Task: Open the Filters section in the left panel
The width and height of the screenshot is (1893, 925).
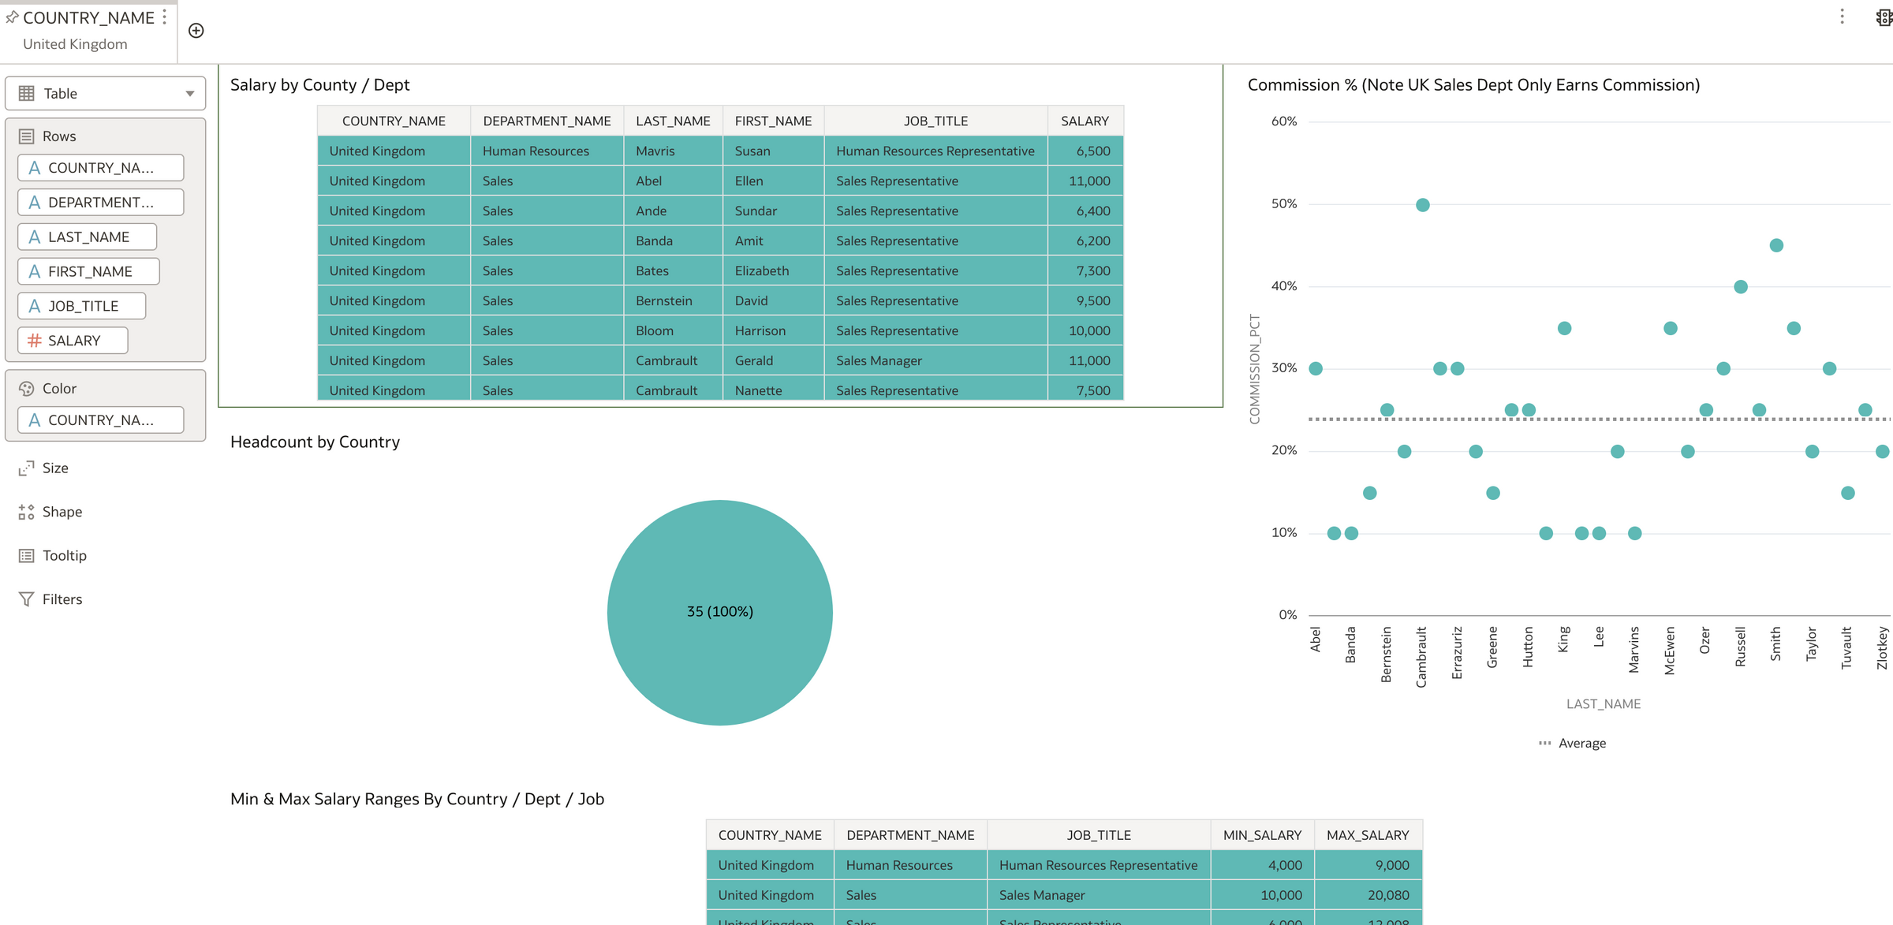Action: tap(62, 599)
